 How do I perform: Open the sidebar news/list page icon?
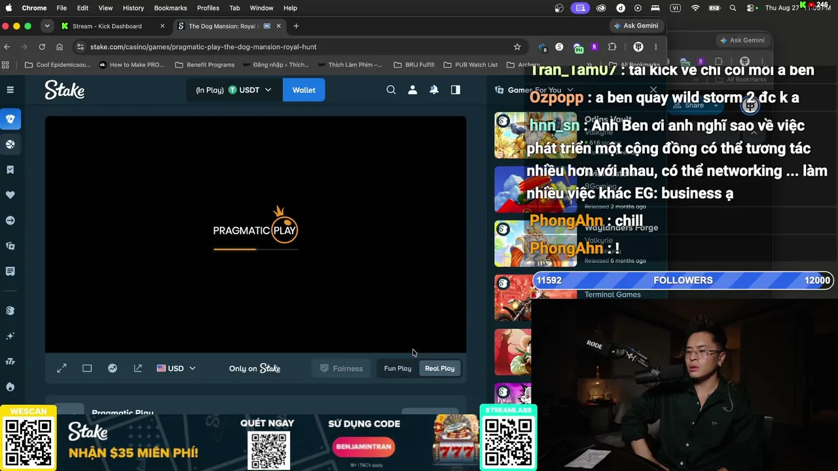click(x=10, y=271)
